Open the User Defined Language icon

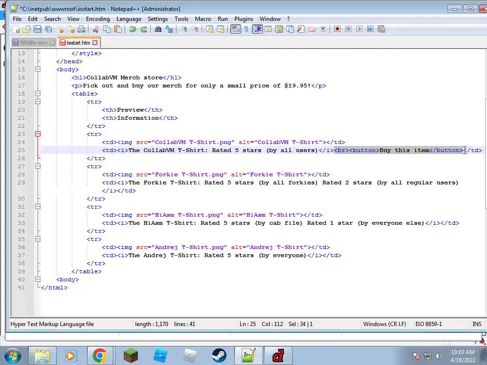click(268, 29)
